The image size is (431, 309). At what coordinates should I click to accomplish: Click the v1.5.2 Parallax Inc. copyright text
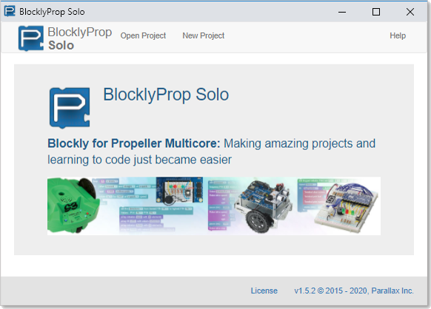click(354, 291)
